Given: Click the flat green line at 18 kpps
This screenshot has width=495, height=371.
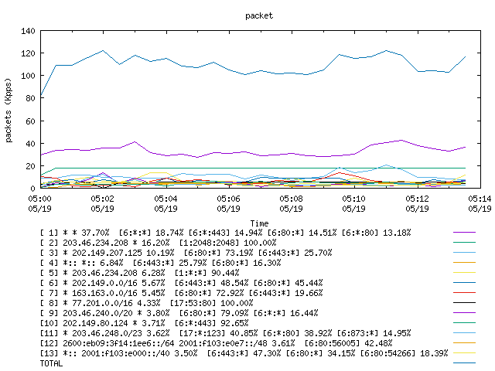Looking at the screenshot, I should [259, 168].
